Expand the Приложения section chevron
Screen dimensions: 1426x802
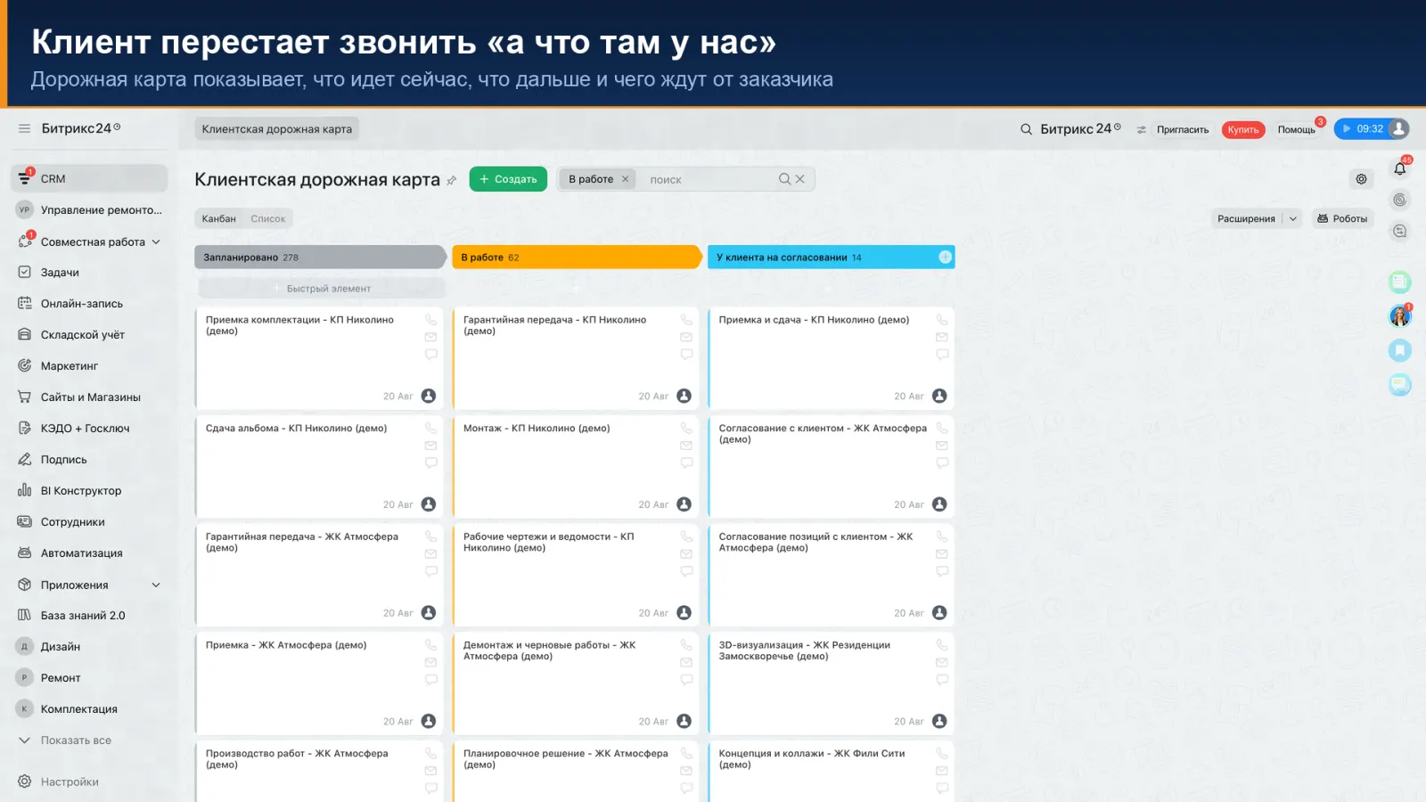(156, 585)
